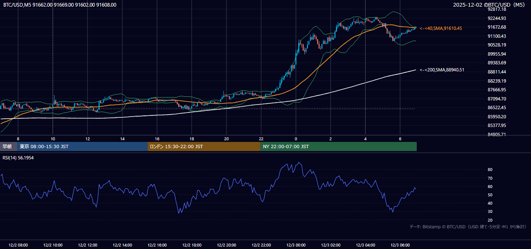Click the 早朝 session block
This screenshot has width=531, height=249.
[x=9, y=146]
